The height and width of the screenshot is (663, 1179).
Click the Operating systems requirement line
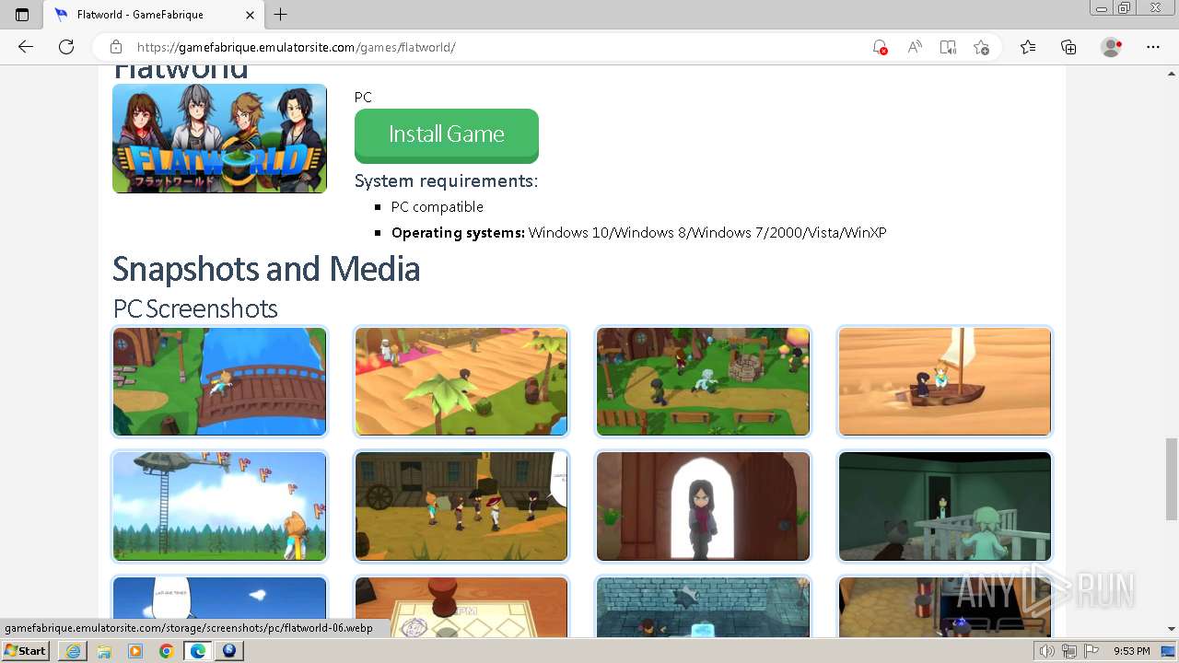(638, 233)
